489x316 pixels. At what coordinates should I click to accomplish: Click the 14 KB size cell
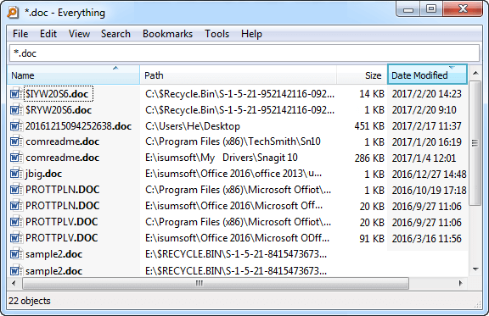coord(372,94)
